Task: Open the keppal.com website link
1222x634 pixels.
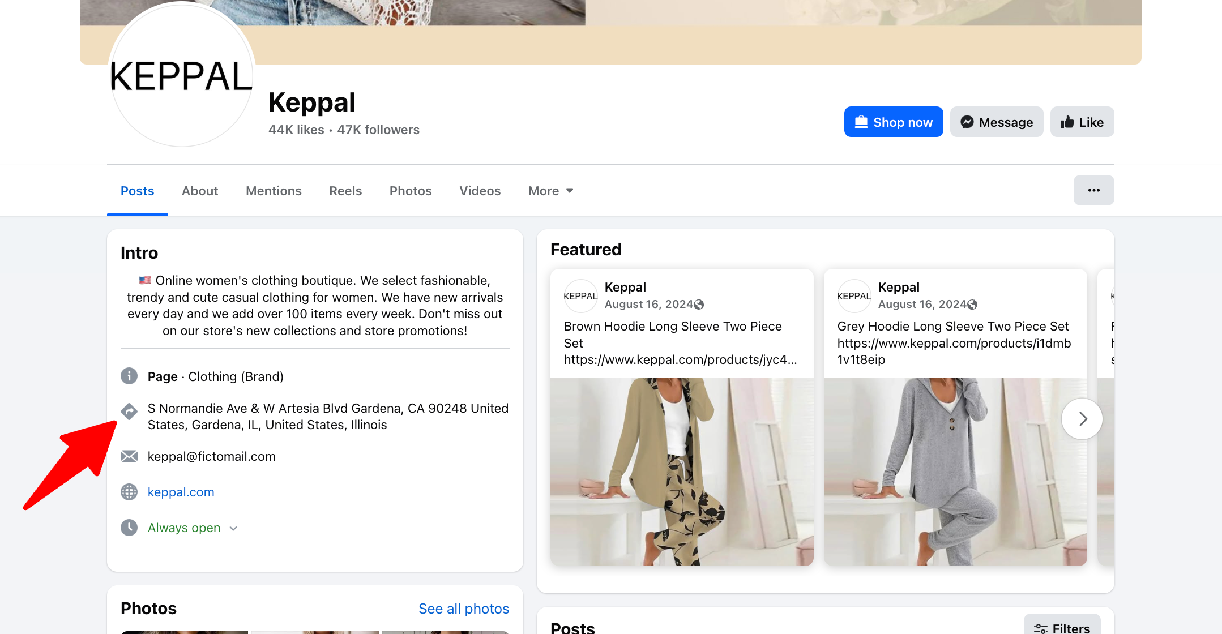Action: pyautogui.click(x=181, y=492)
